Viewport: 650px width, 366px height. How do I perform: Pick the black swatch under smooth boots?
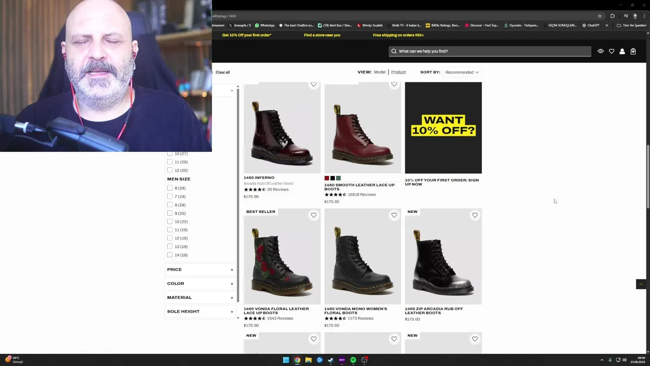click(x=333, y=178)
